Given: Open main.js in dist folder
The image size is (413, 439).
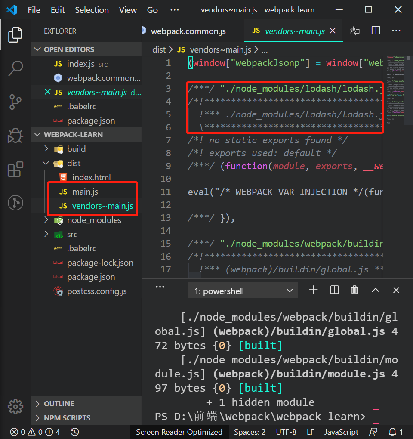Looking at the screenshot, I should pyautogui.click(x=86, y=192).
